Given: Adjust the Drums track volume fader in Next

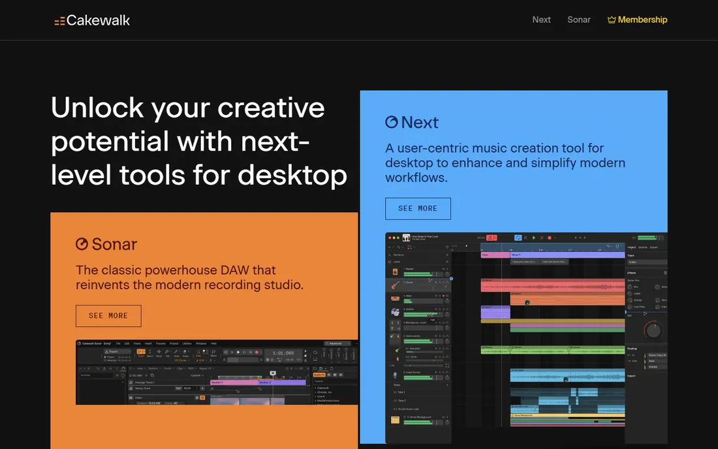Looking at the screenshot, I should [423, 315].
